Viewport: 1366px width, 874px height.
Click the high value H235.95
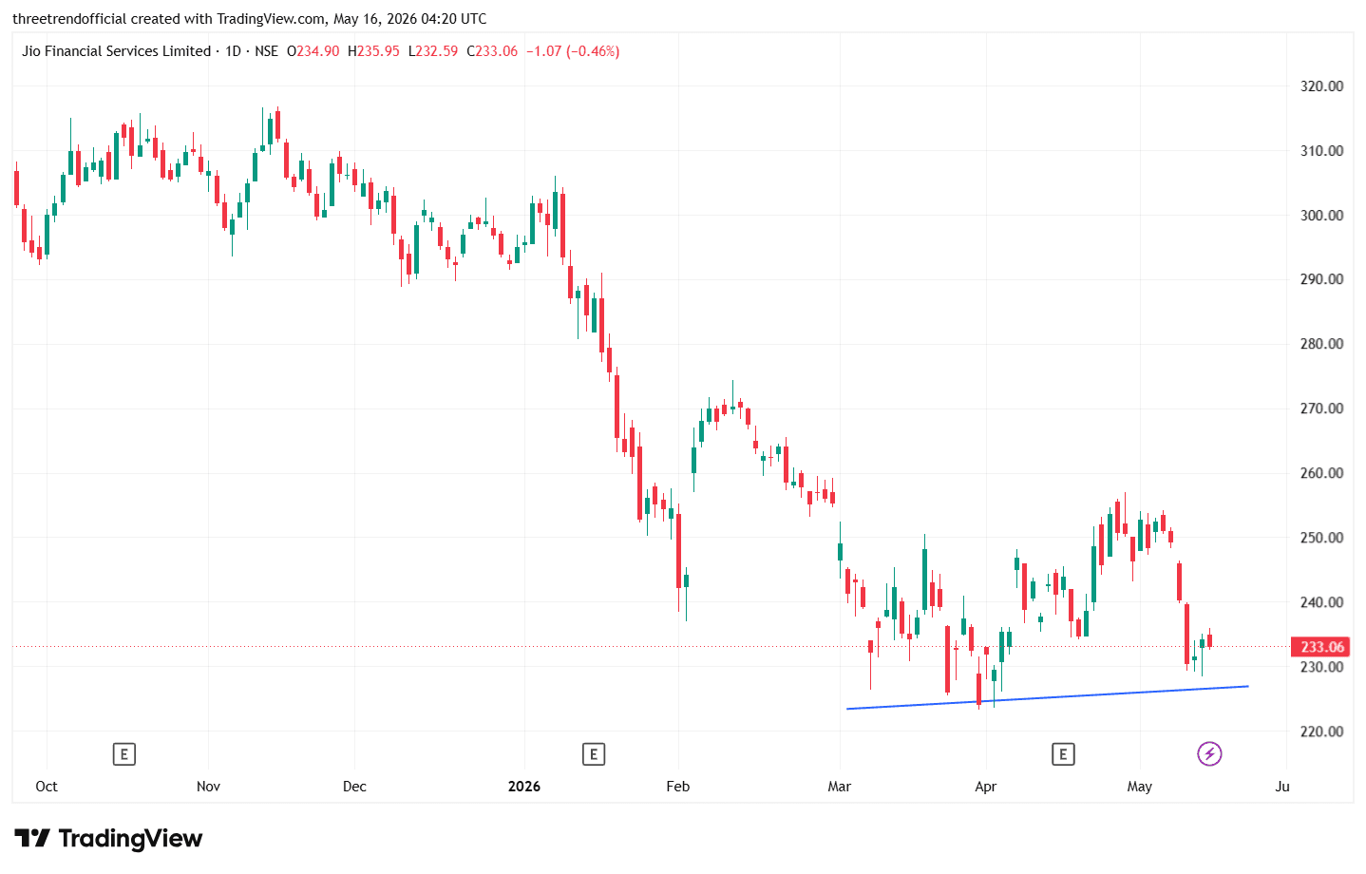[373, 51]
